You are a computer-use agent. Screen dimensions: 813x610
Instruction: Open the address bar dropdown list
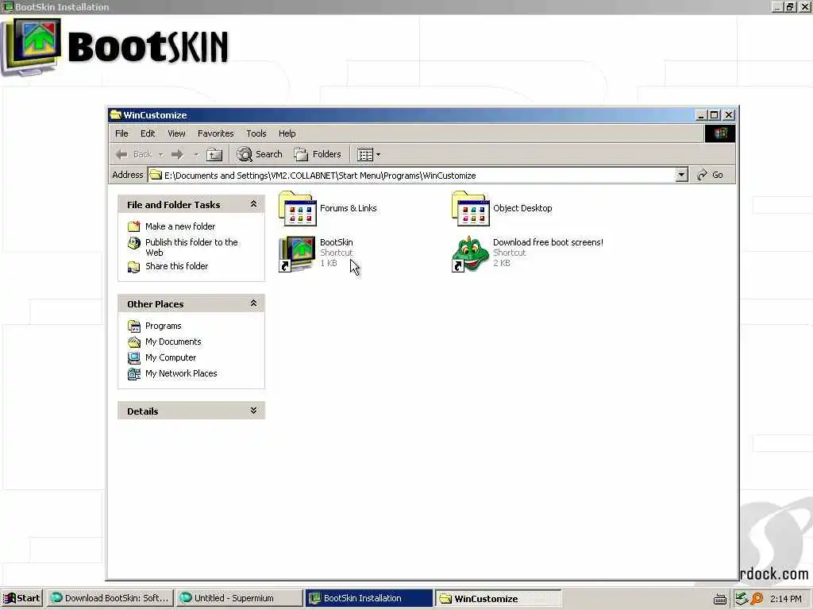click(682, 176)
